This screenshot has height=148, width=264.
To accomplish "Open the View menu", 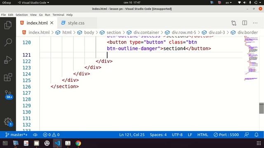I will (x=33, y=15).
